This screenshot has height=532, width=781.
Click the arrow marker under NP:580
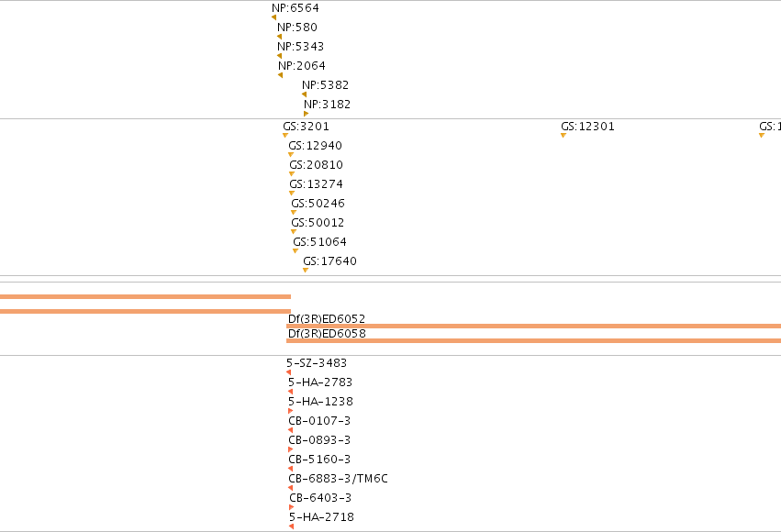tap(279, 37)
